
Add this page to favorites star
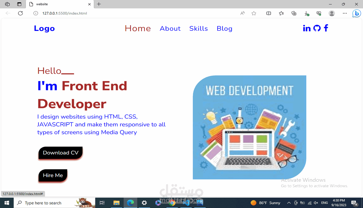(x=254, y=13)
